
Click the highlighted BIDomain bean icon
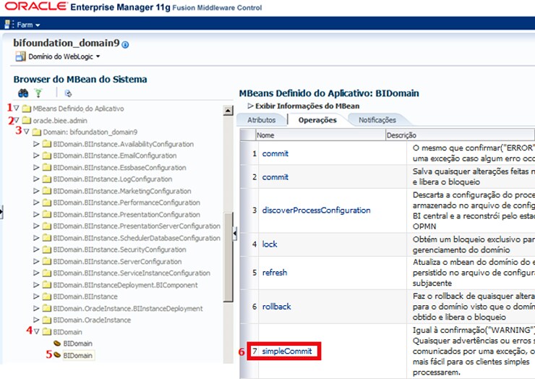pyautogui.click(x=57, y=355)
